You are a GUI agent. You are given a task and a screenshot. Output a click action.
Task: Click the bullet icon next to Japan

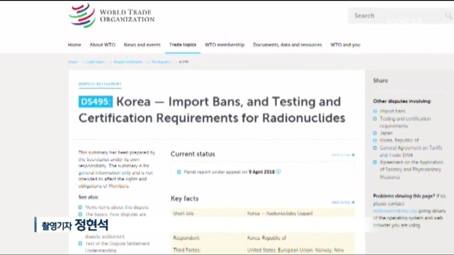click(375, 133)
